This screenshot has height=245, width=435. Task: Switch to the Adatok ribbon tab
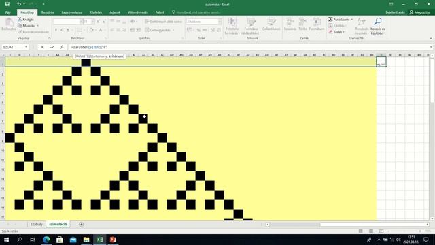115,12
